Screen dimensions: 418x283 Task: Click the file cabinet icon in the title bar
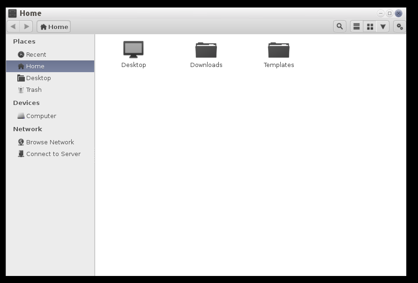point(13,13)
